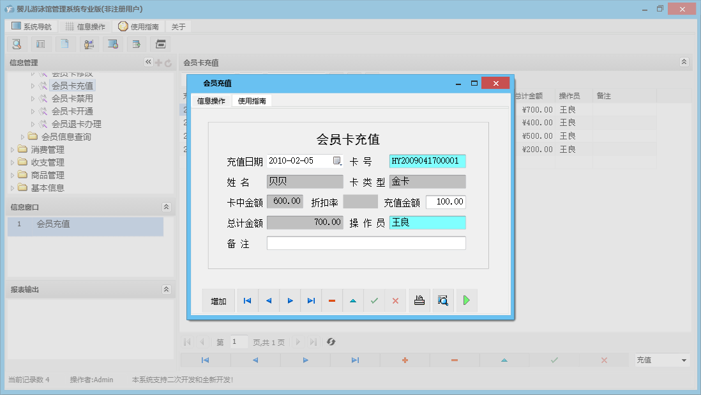Click the export-with-green-plus toolbar icon
Screen dimensions: 701x395
[x=137, y=43]
